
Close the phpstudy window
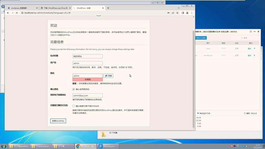[x=258, y=32]
